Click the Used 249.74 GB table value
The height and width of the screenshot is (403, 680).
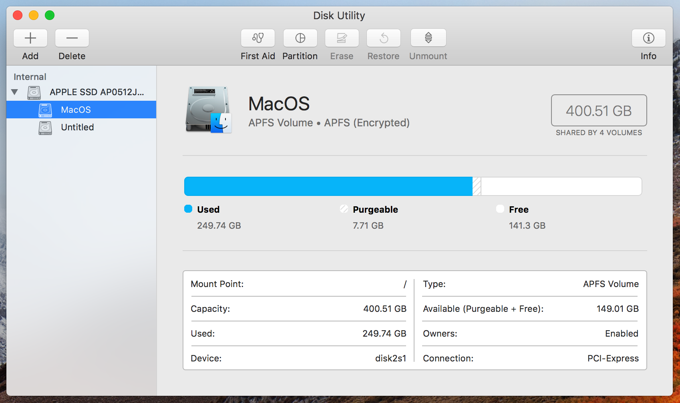pos(384,333)
